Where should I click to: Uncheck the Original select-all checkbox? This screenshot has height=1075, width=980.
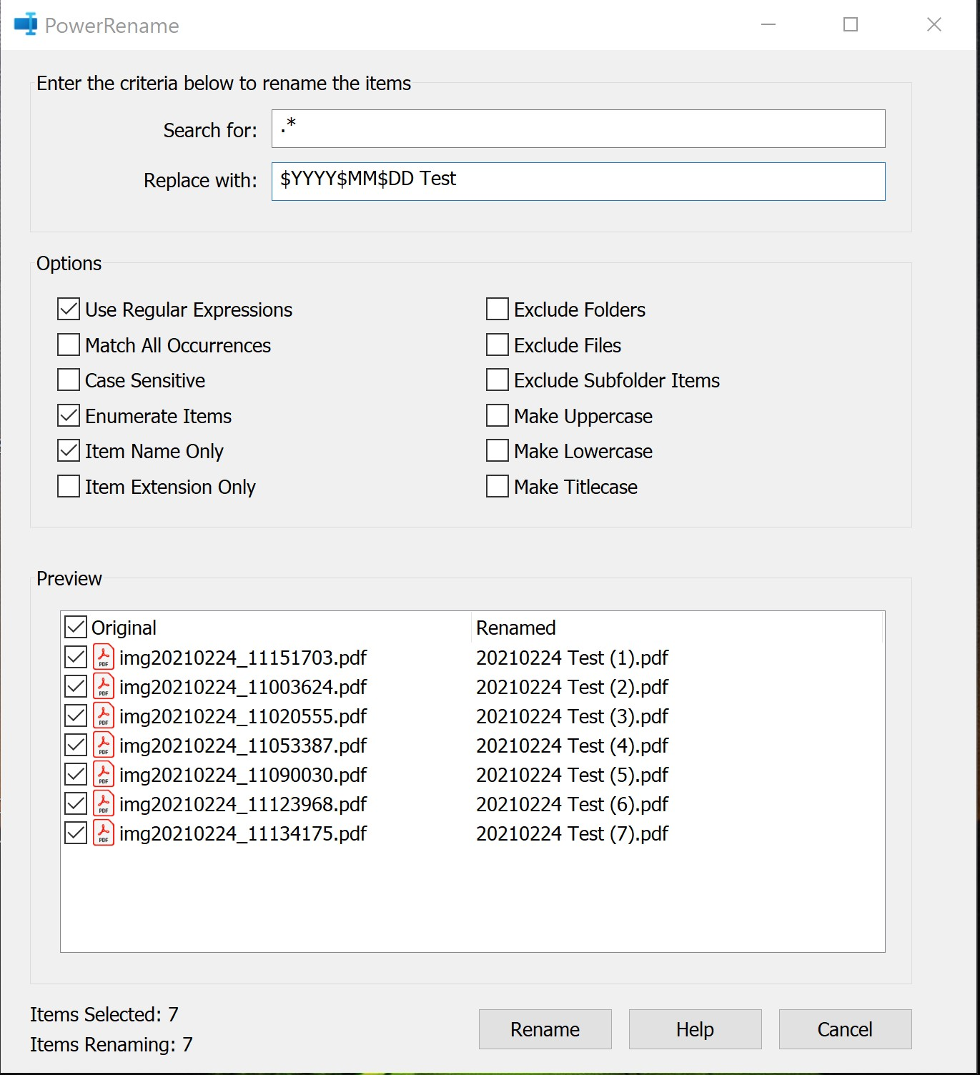[76, 627]
